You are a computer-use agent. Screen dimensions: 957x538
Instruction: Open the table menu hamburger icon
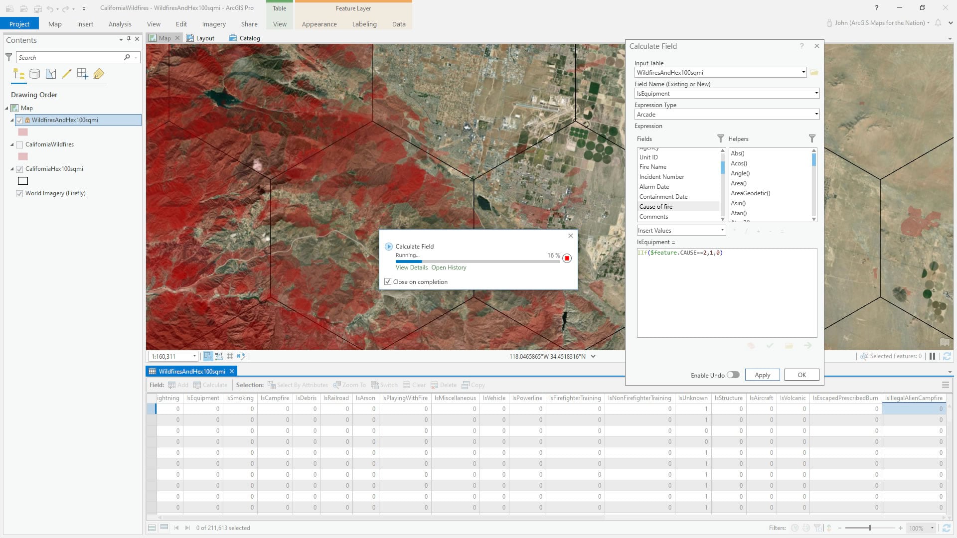(x=945, y=385)
